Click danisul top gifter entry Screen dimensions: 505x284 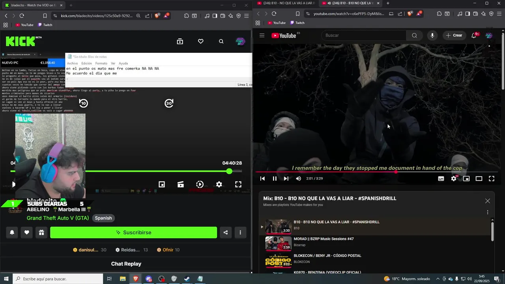90,250
